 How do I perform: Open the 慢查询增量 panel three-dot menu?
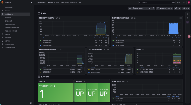point(181,18)
